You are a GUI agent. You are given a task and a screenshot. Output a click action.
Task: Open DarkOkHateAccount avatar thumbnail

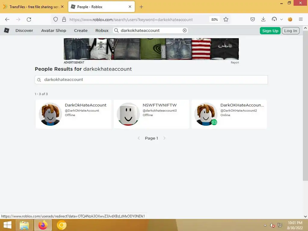click(x=50, y=114)
